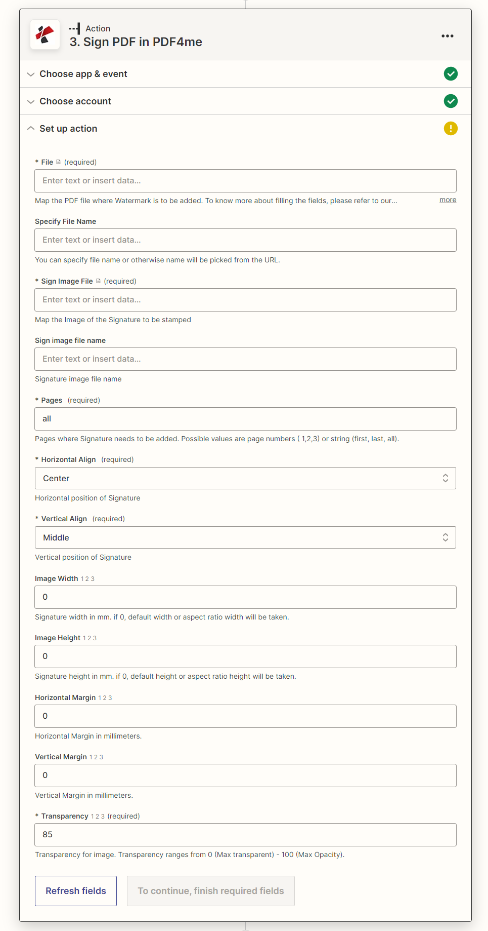Click the Refresh fields button
488x931 pixels.
point(75,890)
